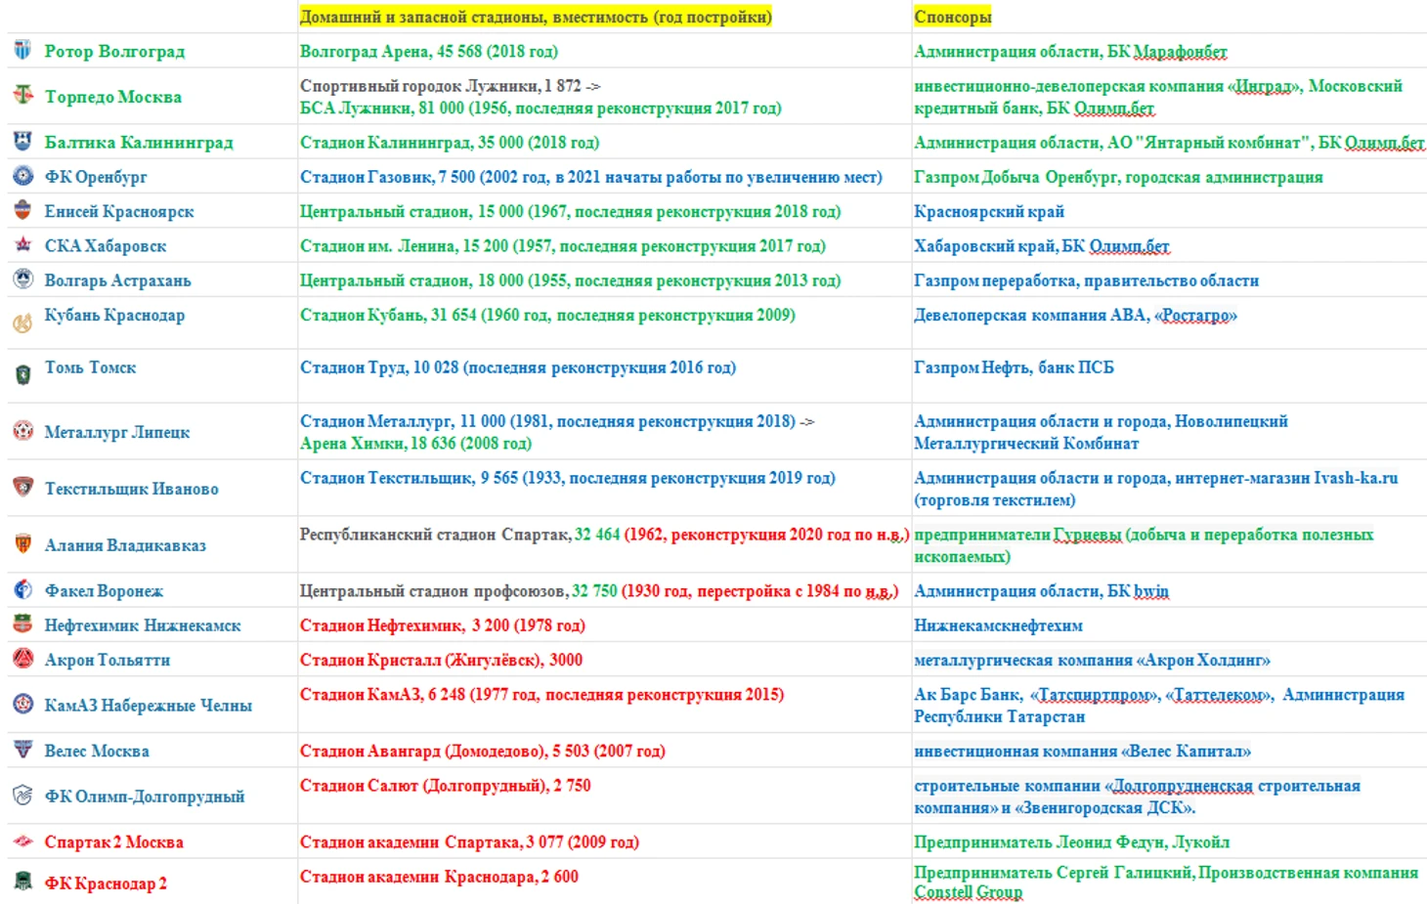Click the Нефтехимик Нижнекамск club logo

point(22,624)
